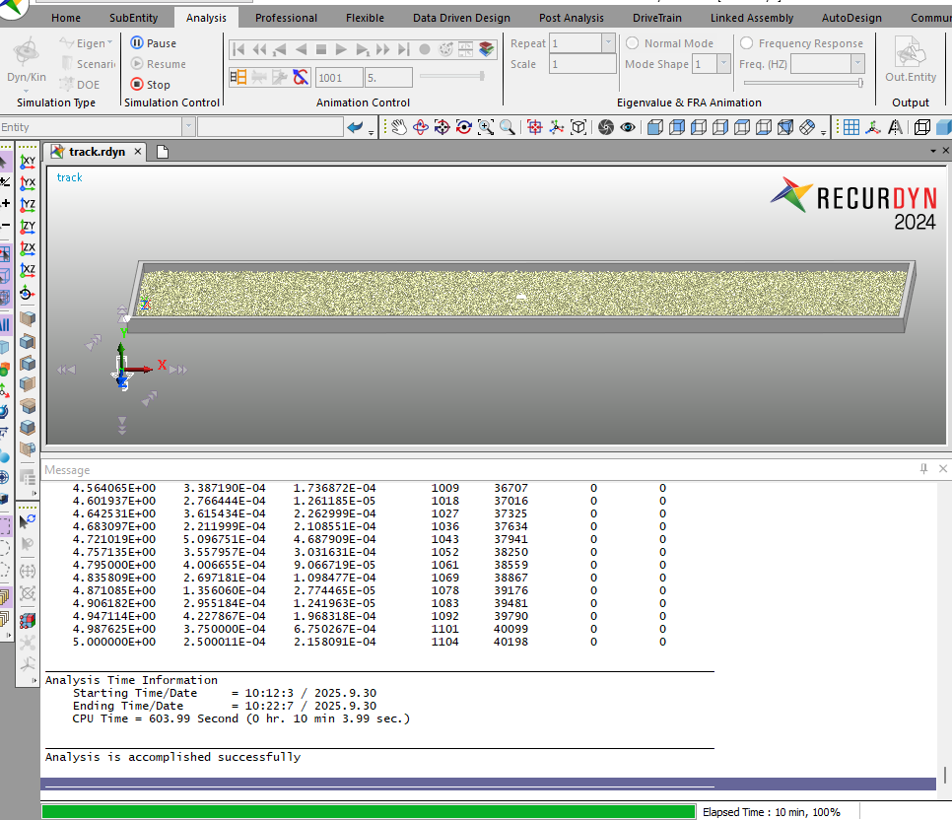
Task: Click the wireframe render mode cube icon
Action: pyautogui.click(x=920, y=127)
